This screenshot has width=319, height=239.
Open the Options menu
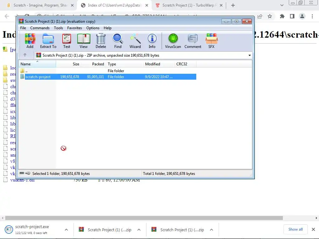tap(93, 28)
